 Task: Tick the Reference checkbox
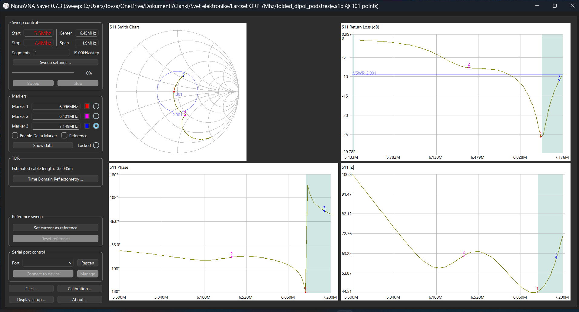point(64,136)
